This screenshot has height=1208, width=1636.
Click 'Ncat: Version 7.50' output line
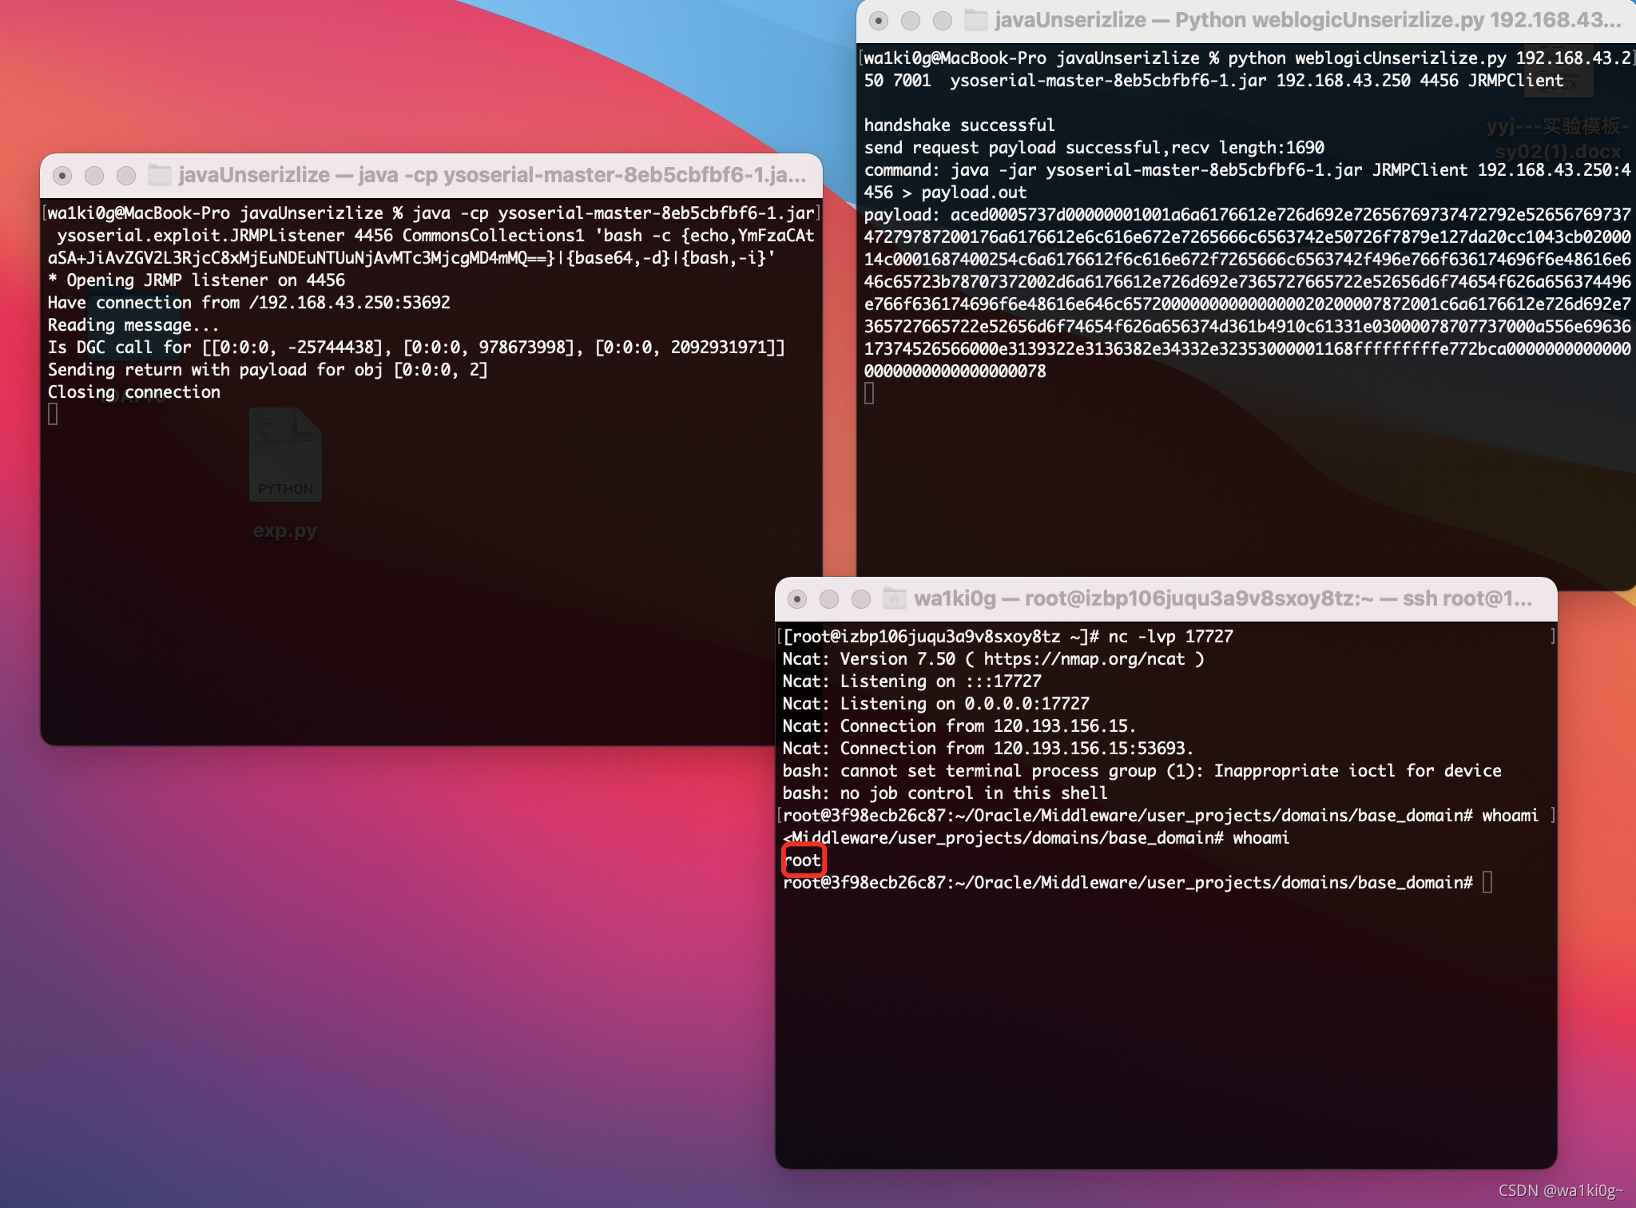[x=993, y=659]
